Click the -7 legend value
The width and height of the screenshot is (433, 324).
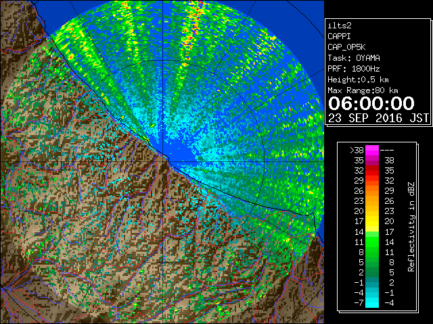(359, 302)
